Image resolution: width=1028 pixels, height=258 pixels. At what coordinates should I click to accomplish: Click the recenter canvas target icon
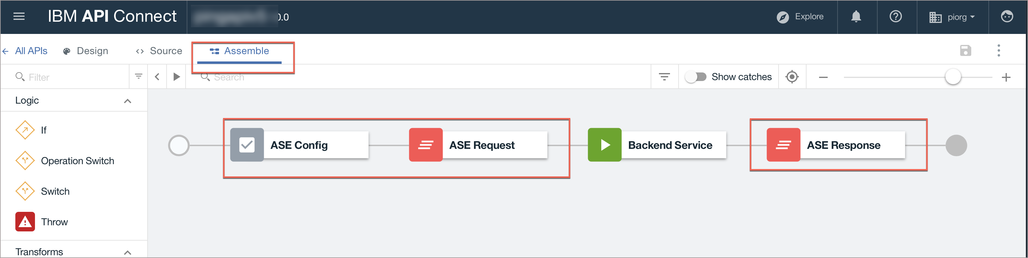792,77
